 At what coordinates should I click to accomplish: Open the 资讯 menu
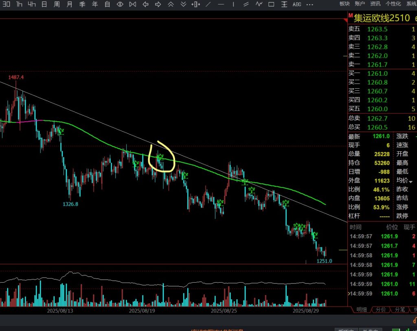point(375,4)
